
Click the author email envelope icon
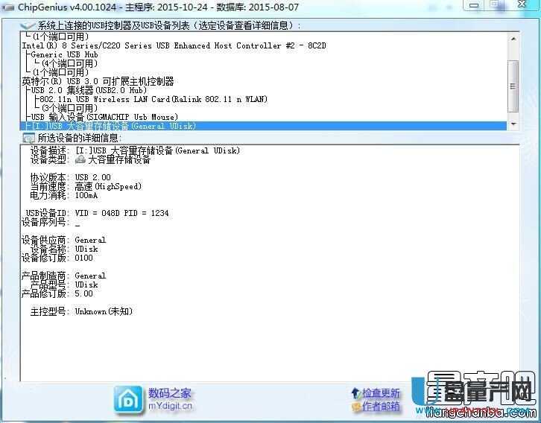(x=355, y=407)
